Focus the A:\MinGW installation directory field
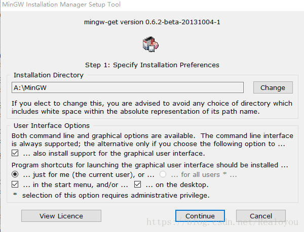 (x=128, y=87)
